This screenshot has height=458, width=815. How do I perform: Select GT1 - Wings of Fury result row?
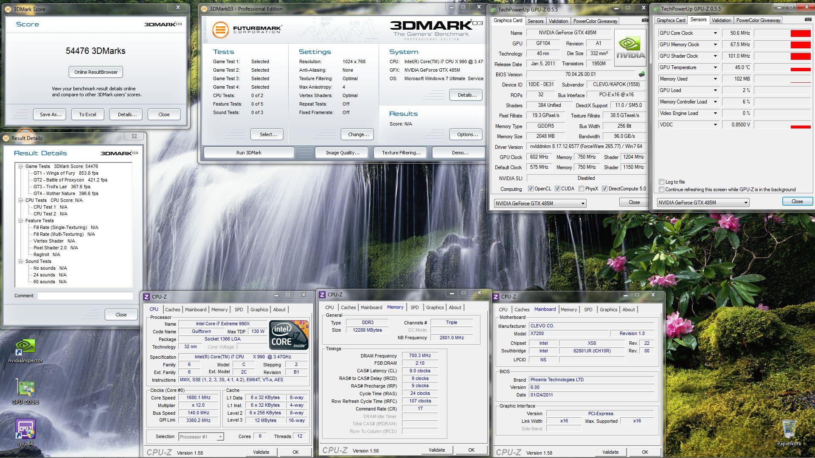(66, 173)
